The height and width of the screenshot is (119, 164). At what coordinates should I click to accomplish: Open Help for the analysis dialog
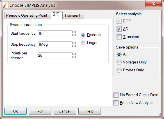click(x=90, y=111)
